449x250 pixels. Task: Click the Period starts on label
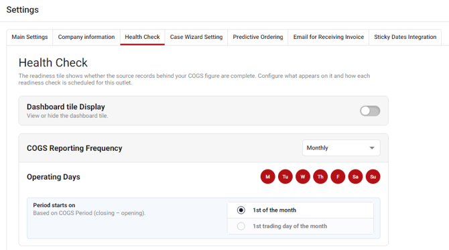(x=54, y=205)
